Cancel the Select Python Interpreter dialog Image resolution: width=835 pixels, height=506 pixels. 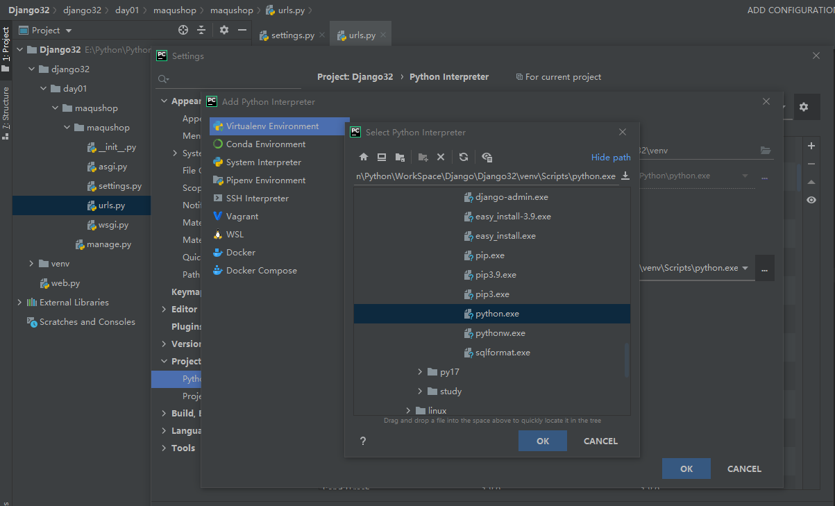click(x=600, y=441)
